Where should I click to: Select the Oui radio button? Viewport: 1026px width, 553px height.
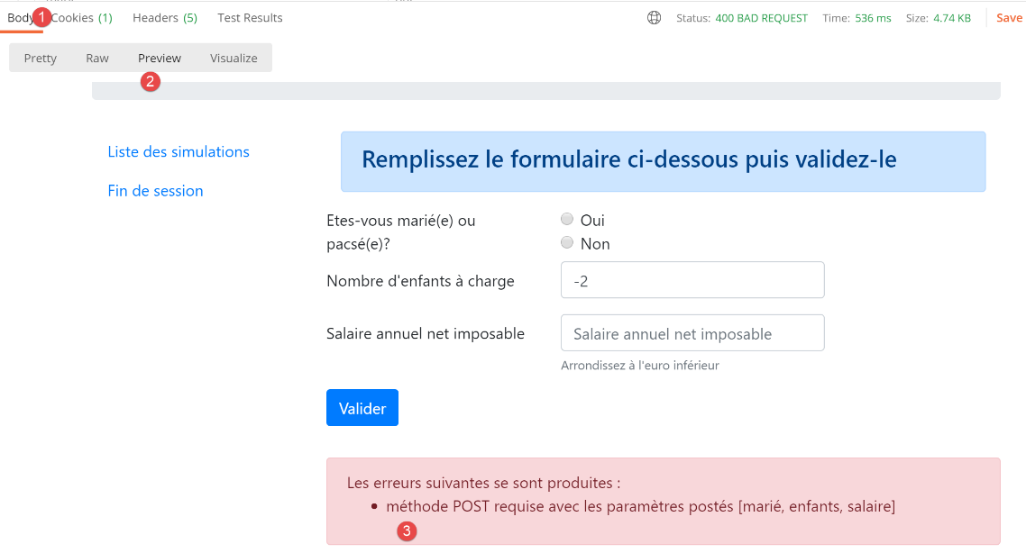tap(567, 219)
